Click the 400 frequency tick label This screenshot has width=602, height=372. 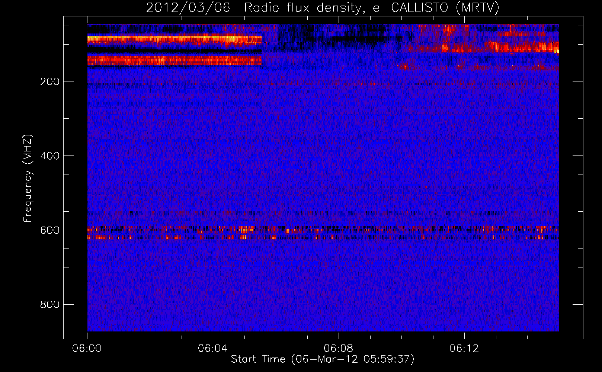click(x=50, y=156)
